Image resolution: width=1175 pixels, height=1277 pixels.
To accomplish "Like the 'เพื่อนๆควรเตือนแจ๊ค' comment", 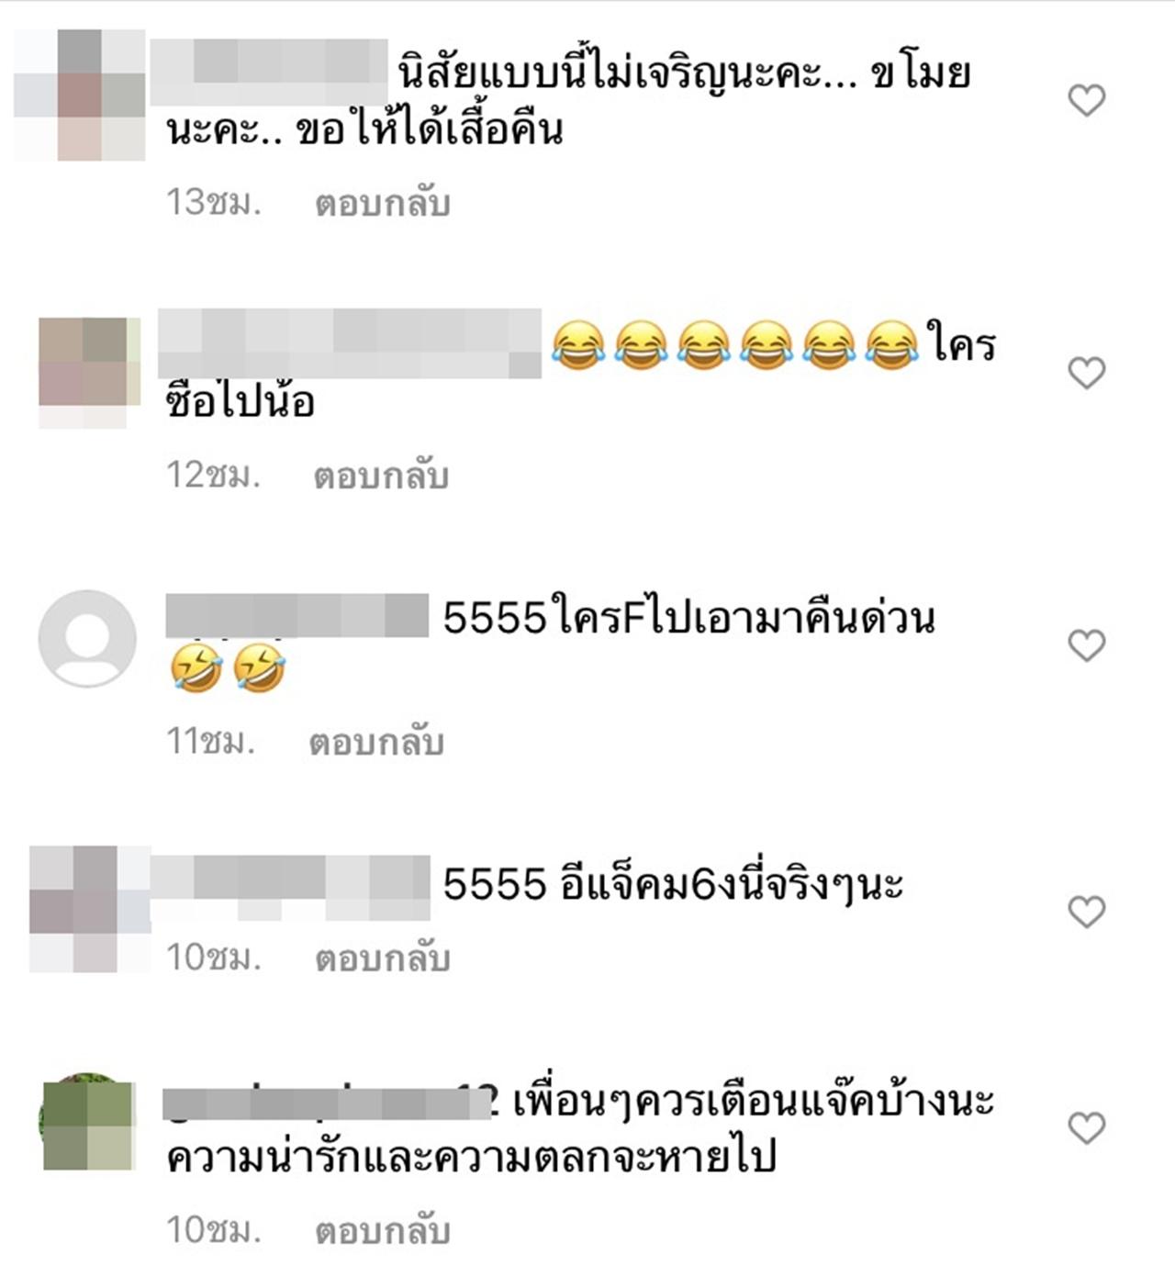I will click(1087, 1128).
